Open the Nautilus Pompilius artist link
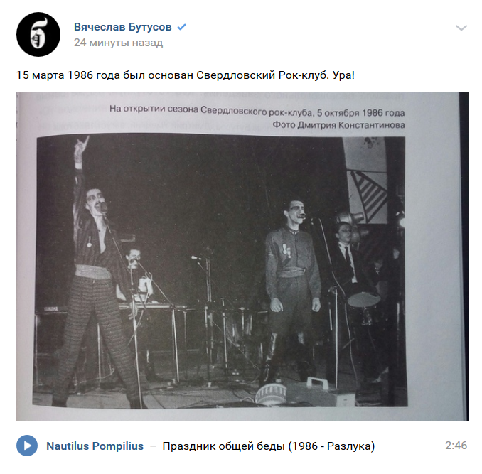The image size is (482, 474). 95,446
